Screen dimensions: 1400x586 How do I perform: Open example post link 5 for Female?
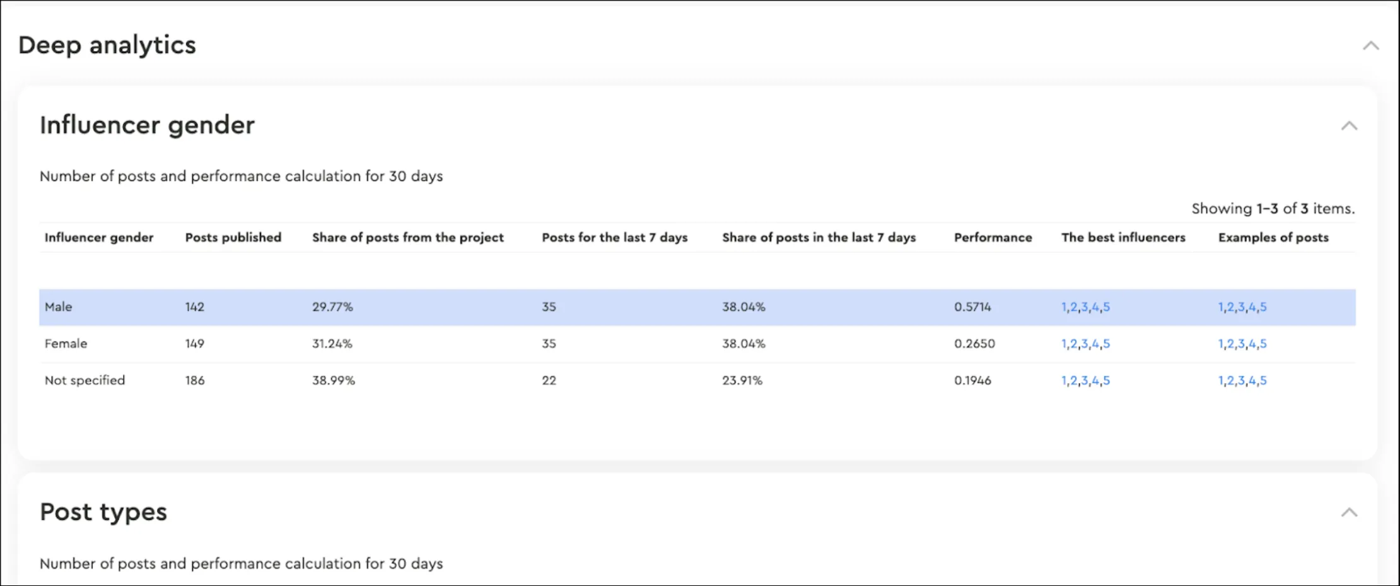1263,344
